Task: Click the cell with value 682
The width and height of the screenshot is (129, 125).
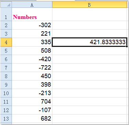Action: click(32, 119)
